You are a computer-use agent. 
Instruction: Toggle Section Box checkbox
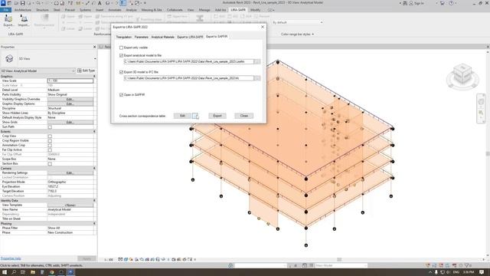(x=50, y=163)
